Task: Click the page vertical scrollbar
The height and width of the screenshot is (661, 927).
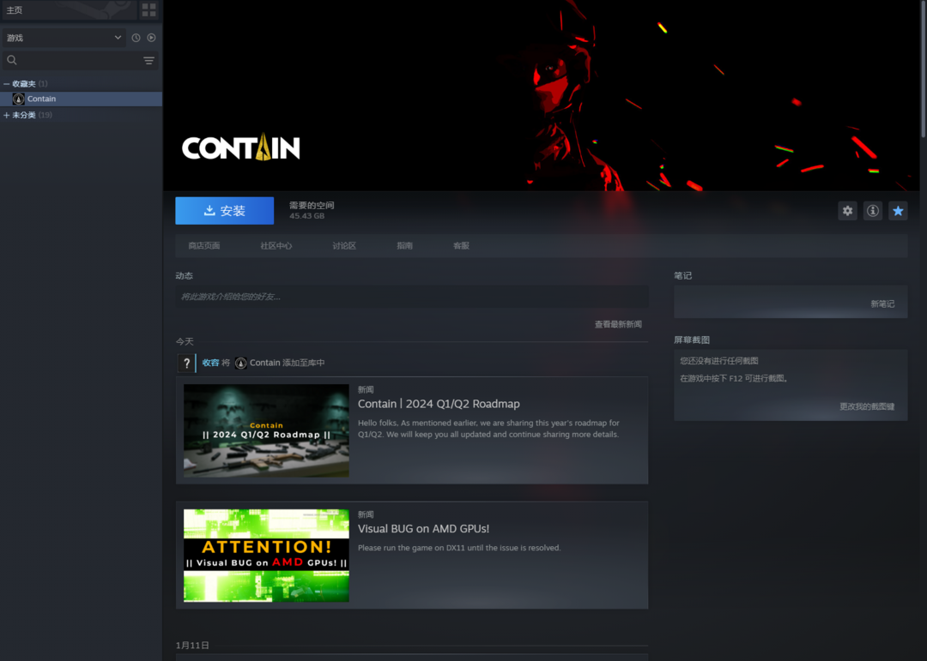Action: tap(923, 69)
